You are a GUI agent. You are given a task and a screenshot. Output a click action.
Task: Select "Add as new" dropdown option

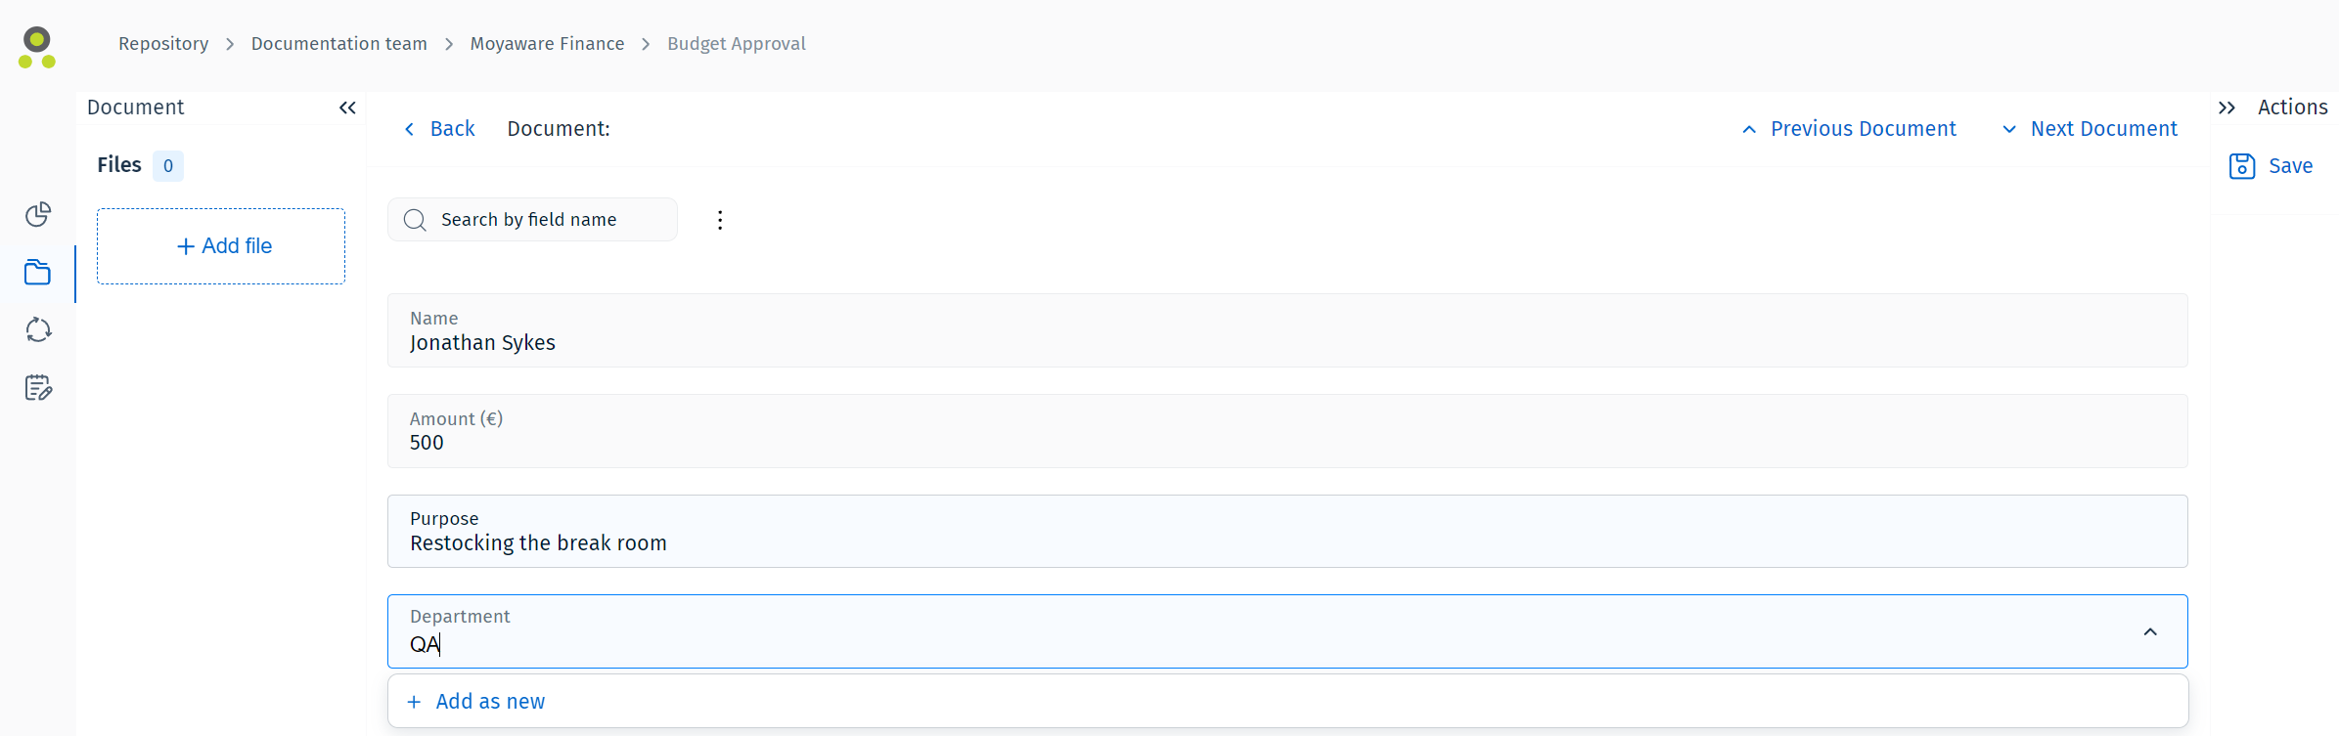489,702
